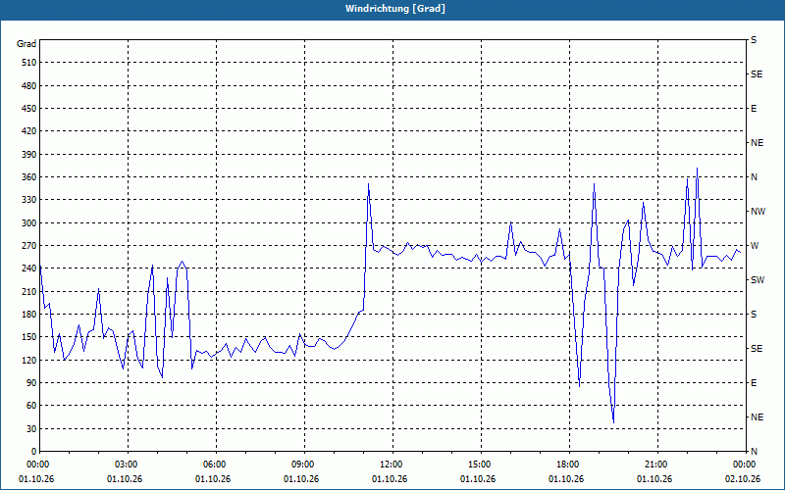The image size is (785, 490).
Task: Click the lowest dip of the blue wind line
Action: tap(613, 422)
